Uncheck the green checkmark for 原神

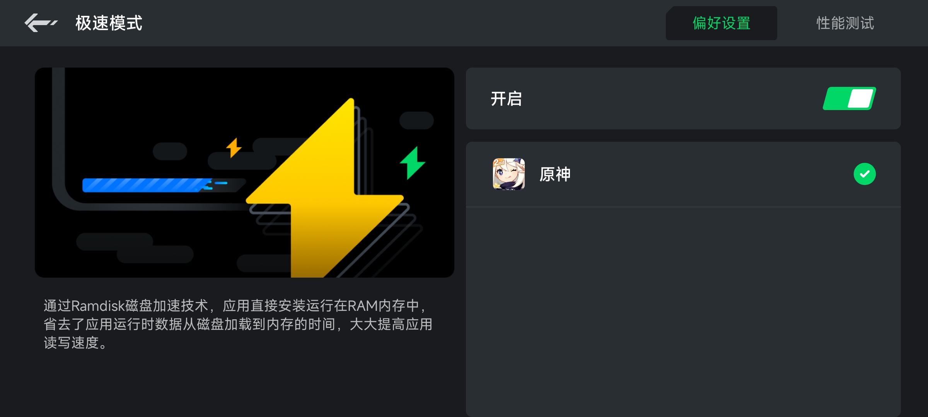pyautogui.click(x=865, y=174)
